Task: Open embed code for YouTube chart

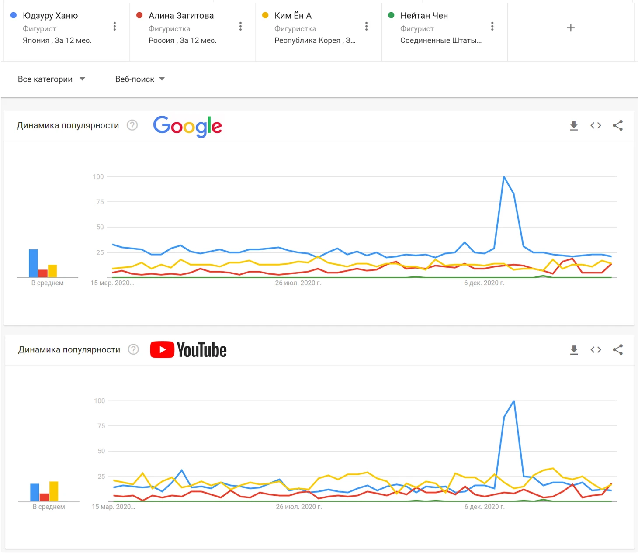Action: (596, 350)
